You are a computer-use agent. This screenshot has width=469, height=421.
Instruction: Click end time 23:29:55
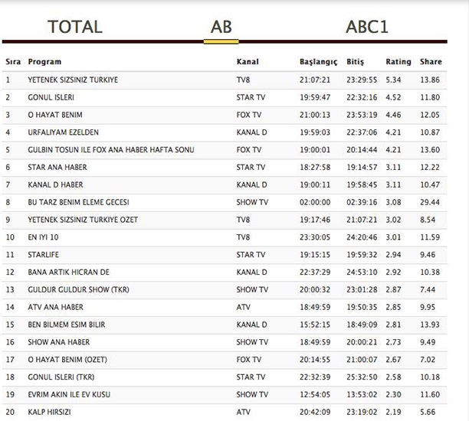click(362, 80)
